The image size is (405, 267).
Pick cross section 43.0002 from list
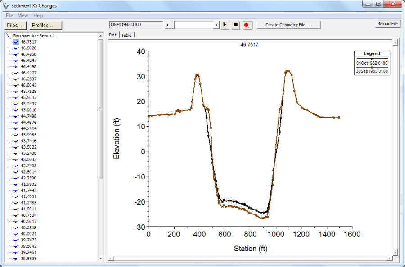click(x=29, y=159)
